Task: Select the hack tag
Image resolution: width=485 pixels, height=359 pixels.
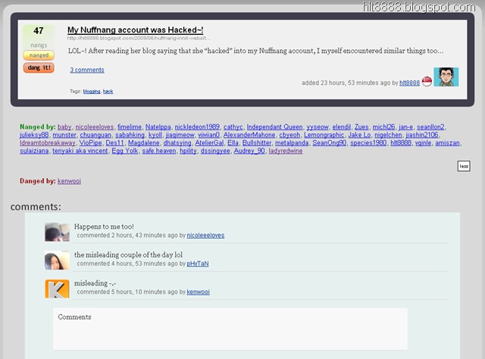Action: click(x=108, y=91)
